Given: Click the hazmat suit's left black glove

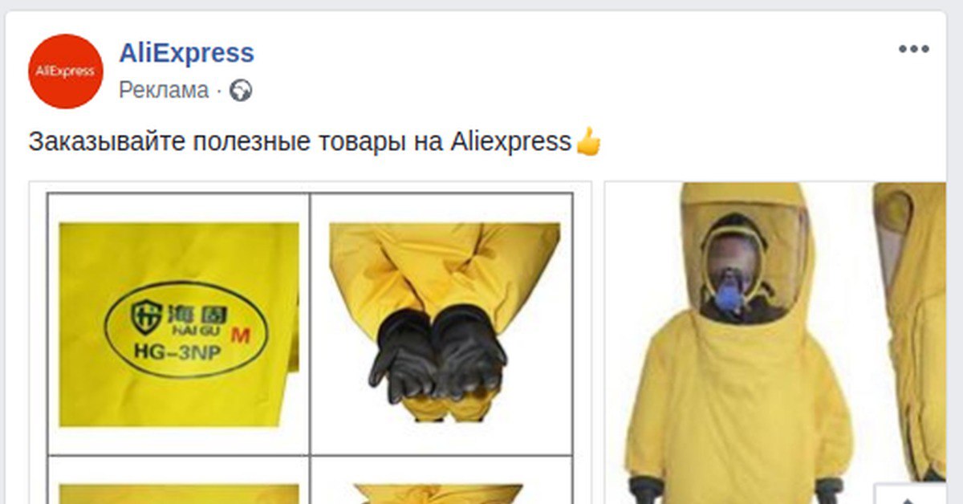Looking at the screenshot, I should [646, 490].
